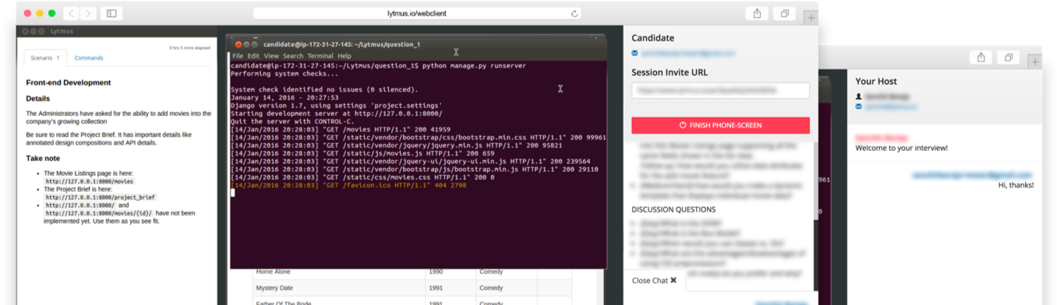Click the Take note heading
The height and width of the screenshot is (305, 1057).
pos(44,158)
